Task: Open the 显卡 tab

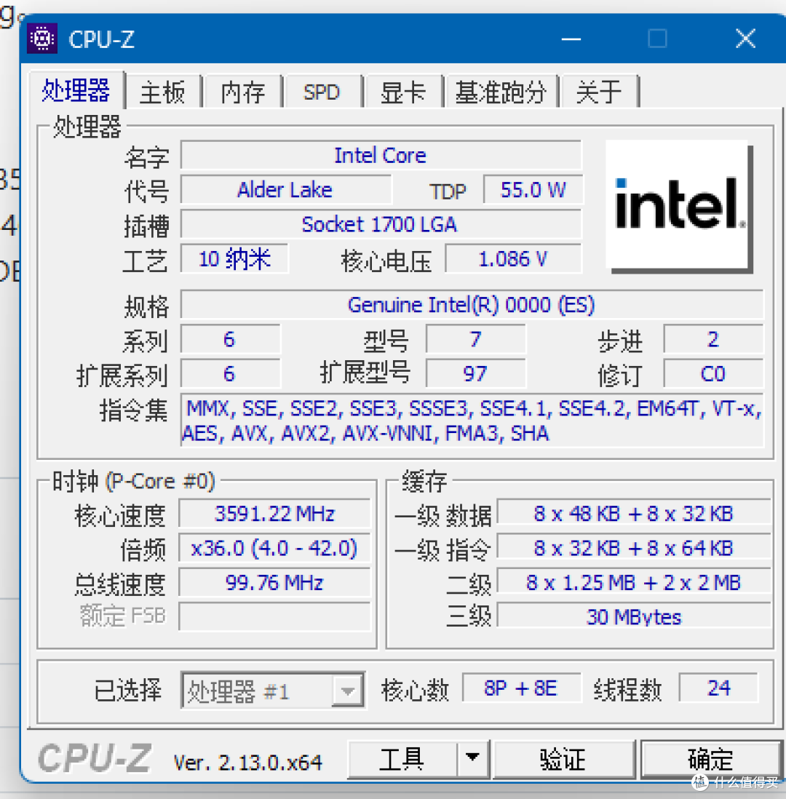Action: (x=402, y=92)
